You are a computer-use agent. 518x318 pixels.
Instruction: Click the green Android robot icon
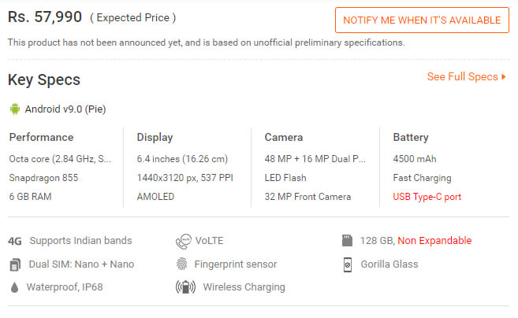click(x=14, y=109)
